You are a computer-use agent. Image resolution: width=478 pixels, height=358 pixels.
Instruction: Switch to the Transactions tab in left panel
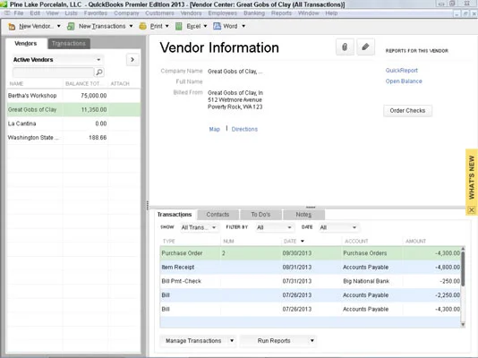pos(69,44)
